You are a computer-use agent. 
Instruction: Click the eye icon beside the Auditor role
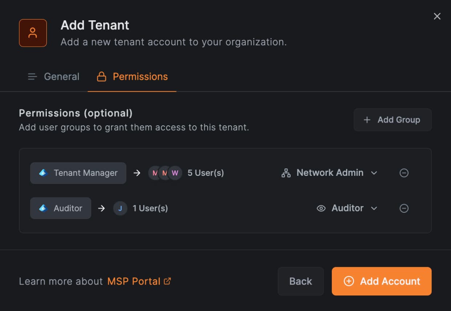point(321,208)
